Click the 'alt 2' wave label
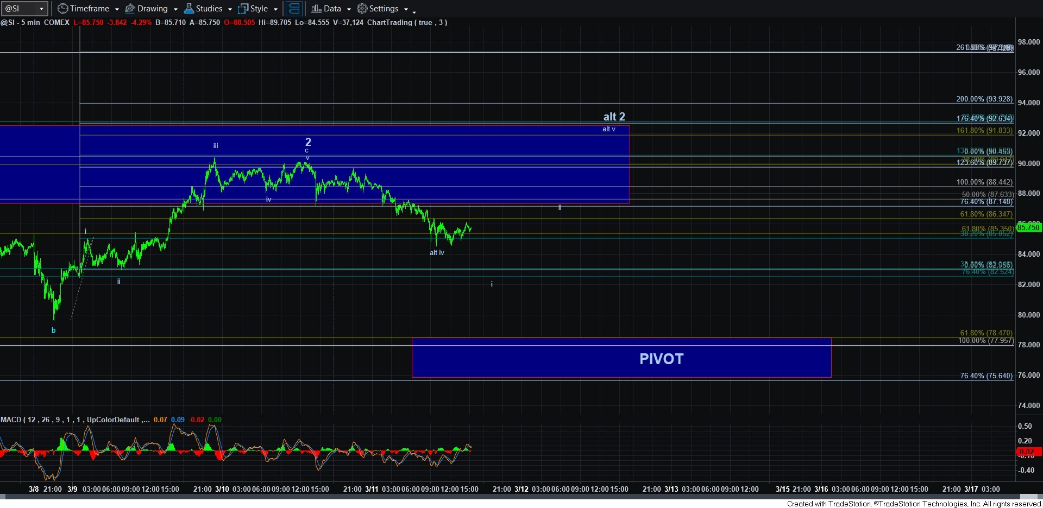Image resolution: width=1043 pixels, height=508 pixels. click(614, 117)
